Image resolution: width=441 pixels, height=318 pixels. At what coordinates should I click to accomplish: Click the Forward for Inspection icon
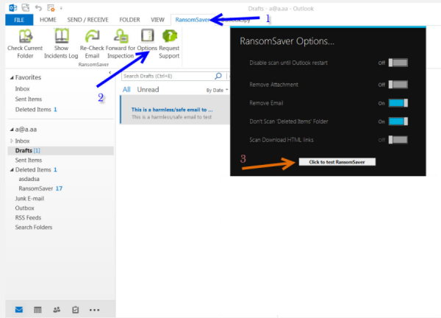[x=121, y=36]
